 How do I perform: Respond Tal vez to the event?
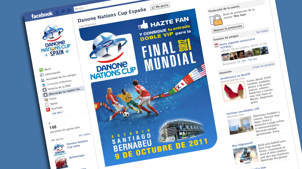click(253, 59)
